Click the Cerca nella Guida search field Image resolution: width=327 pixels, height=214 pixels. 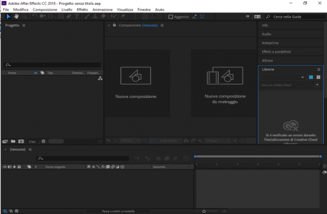(x=295, y=17)
